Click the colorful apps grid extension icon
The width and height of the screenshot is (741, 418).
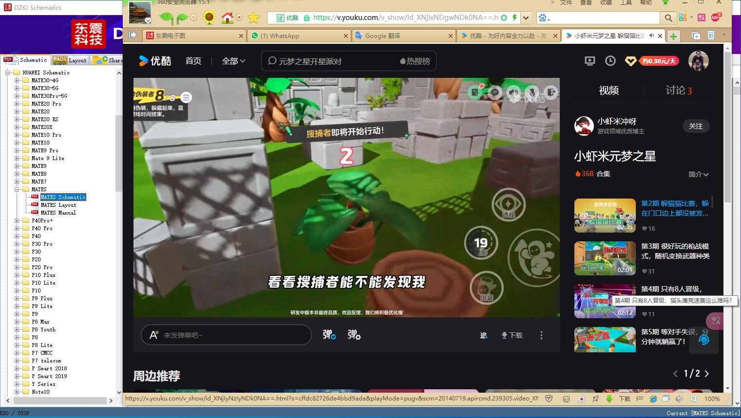682,18
